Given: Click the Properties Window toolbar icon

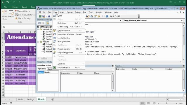Looking at the screenshot, I should (95, 16).
